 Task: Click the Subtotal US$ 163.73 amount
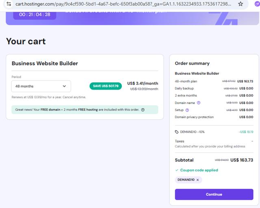pos(242,160)
